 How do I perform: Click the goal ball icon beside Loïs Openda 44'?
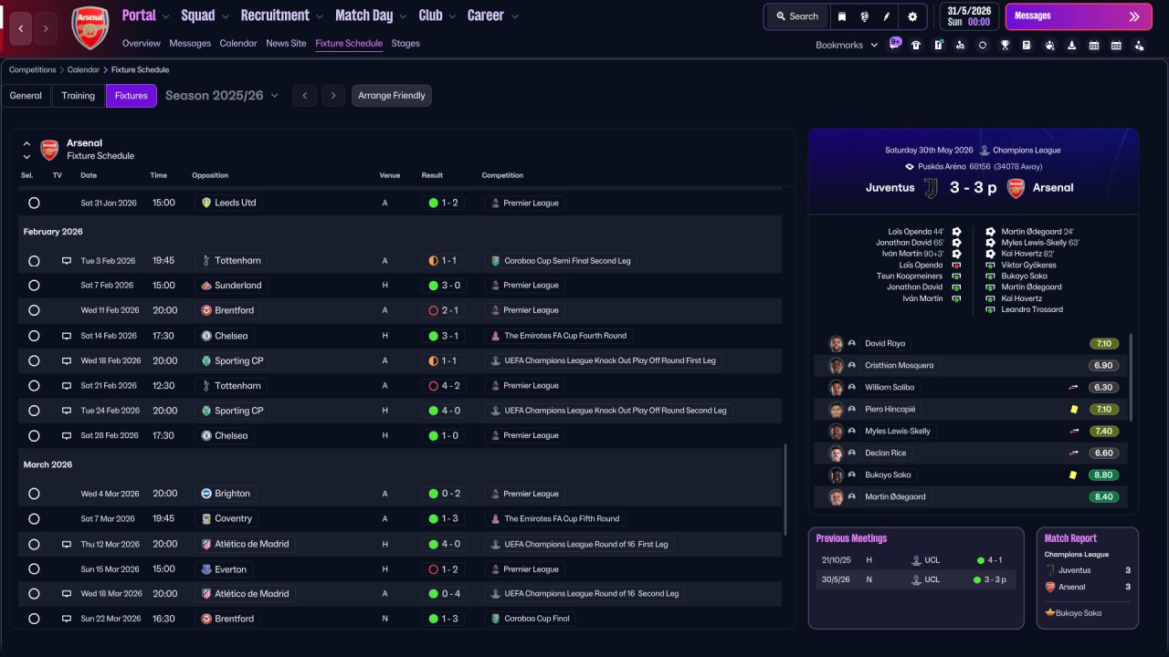tap(956, 232)
